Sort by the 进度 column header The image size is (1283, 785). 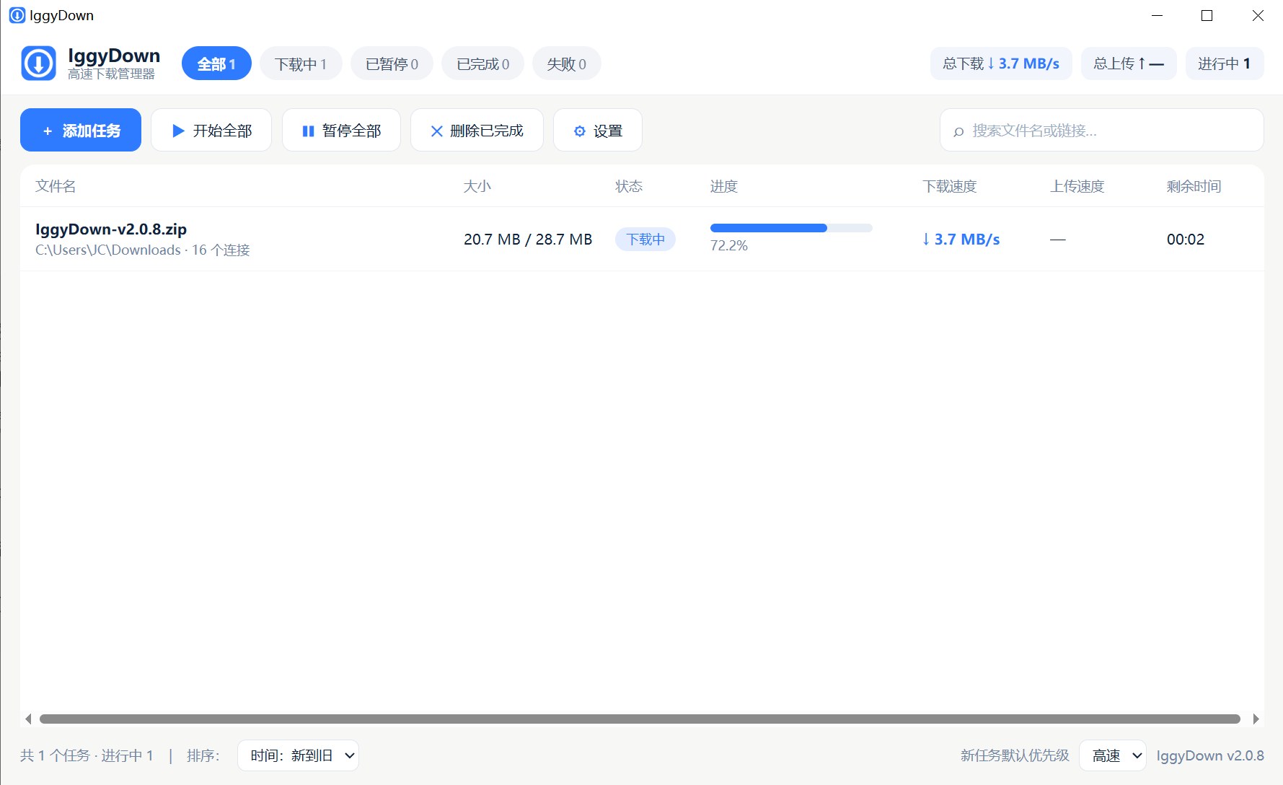point(724,186)
